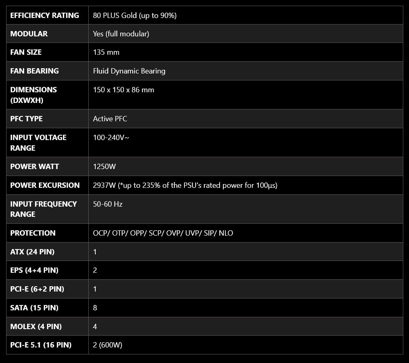Screen dimensions: 409x363
Task: Select the '2 (600W)' PCI-E 5.1 value
Action: point(108,345)
